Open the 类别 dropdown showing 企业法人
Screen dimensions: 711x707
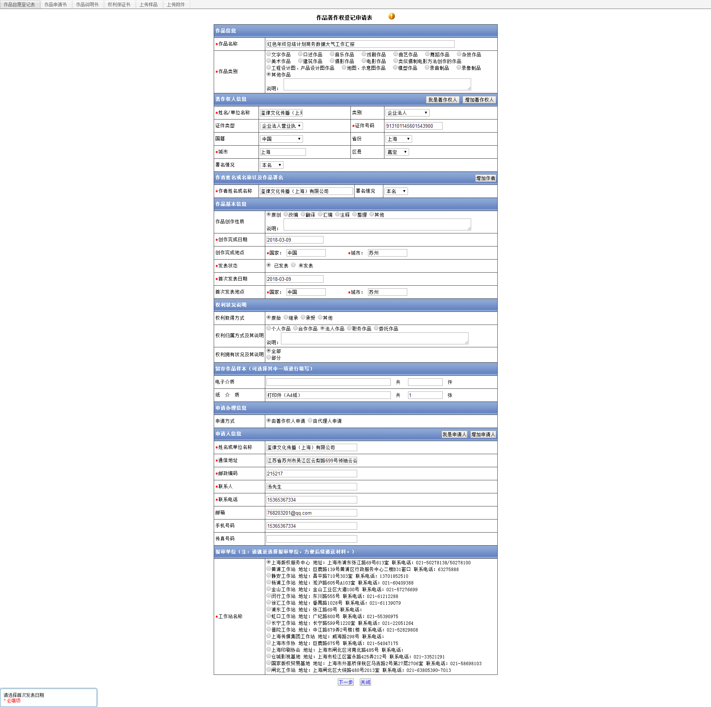[x=407, y=113]
